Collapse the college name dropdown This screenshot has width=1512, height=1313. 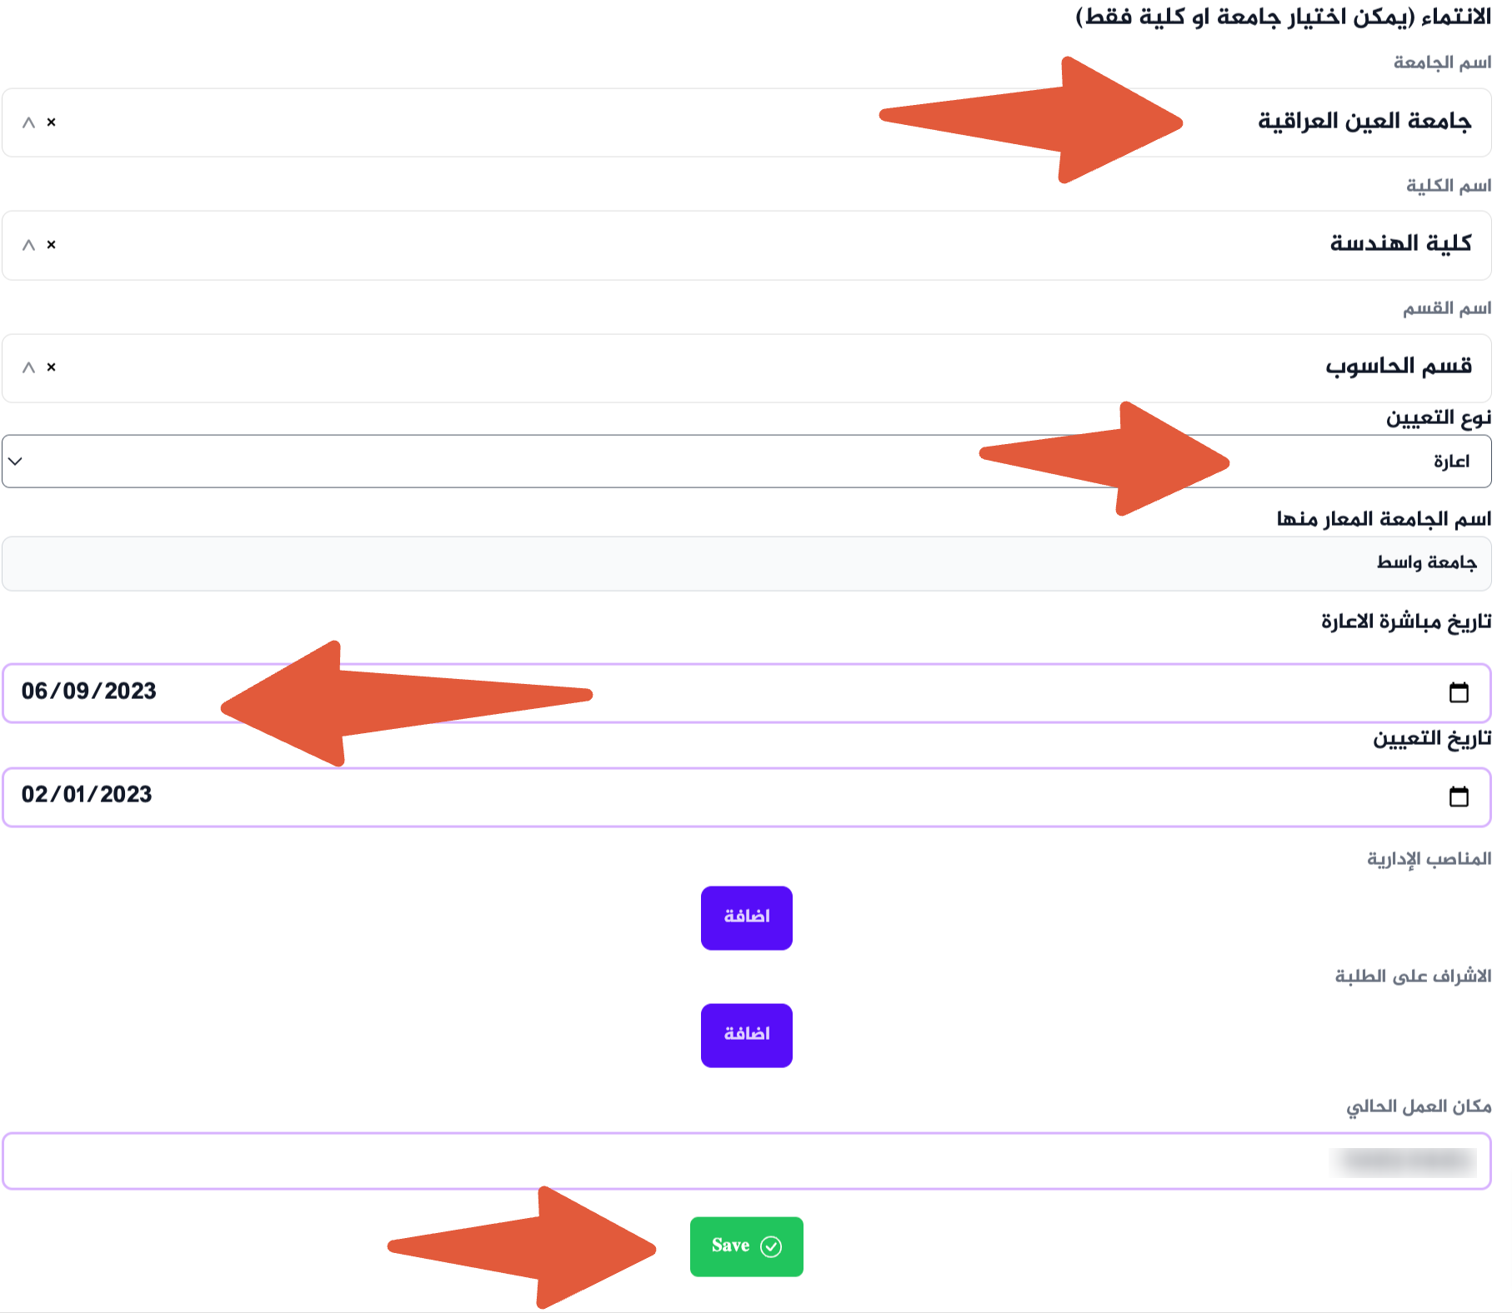(28, 245)
